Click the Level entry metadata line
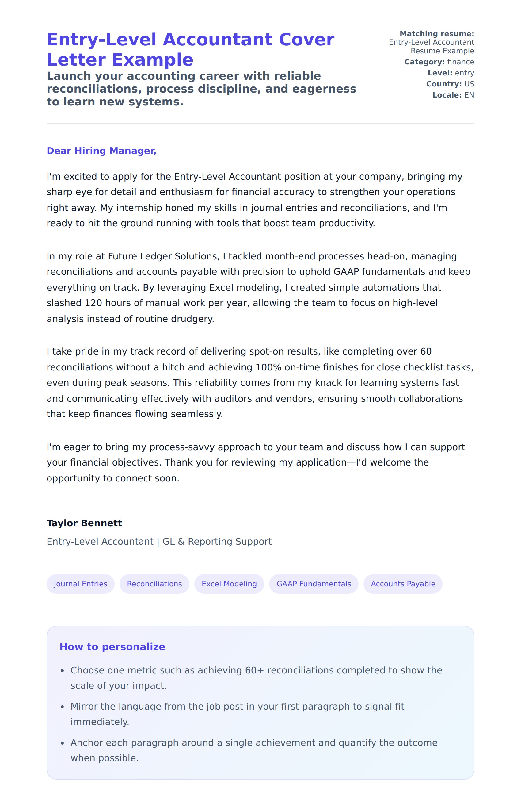This screenshot has width=521, height=809. (451, 73)
